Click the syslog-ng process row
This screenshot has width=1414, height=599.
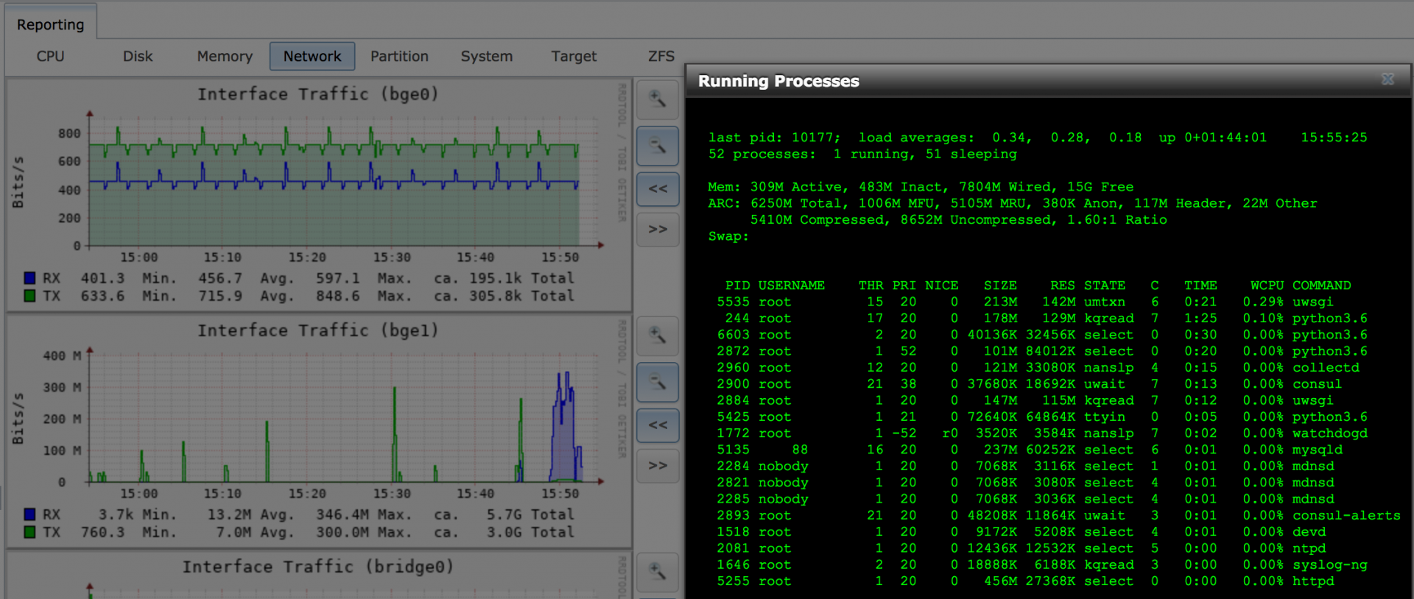point(1042,564)
